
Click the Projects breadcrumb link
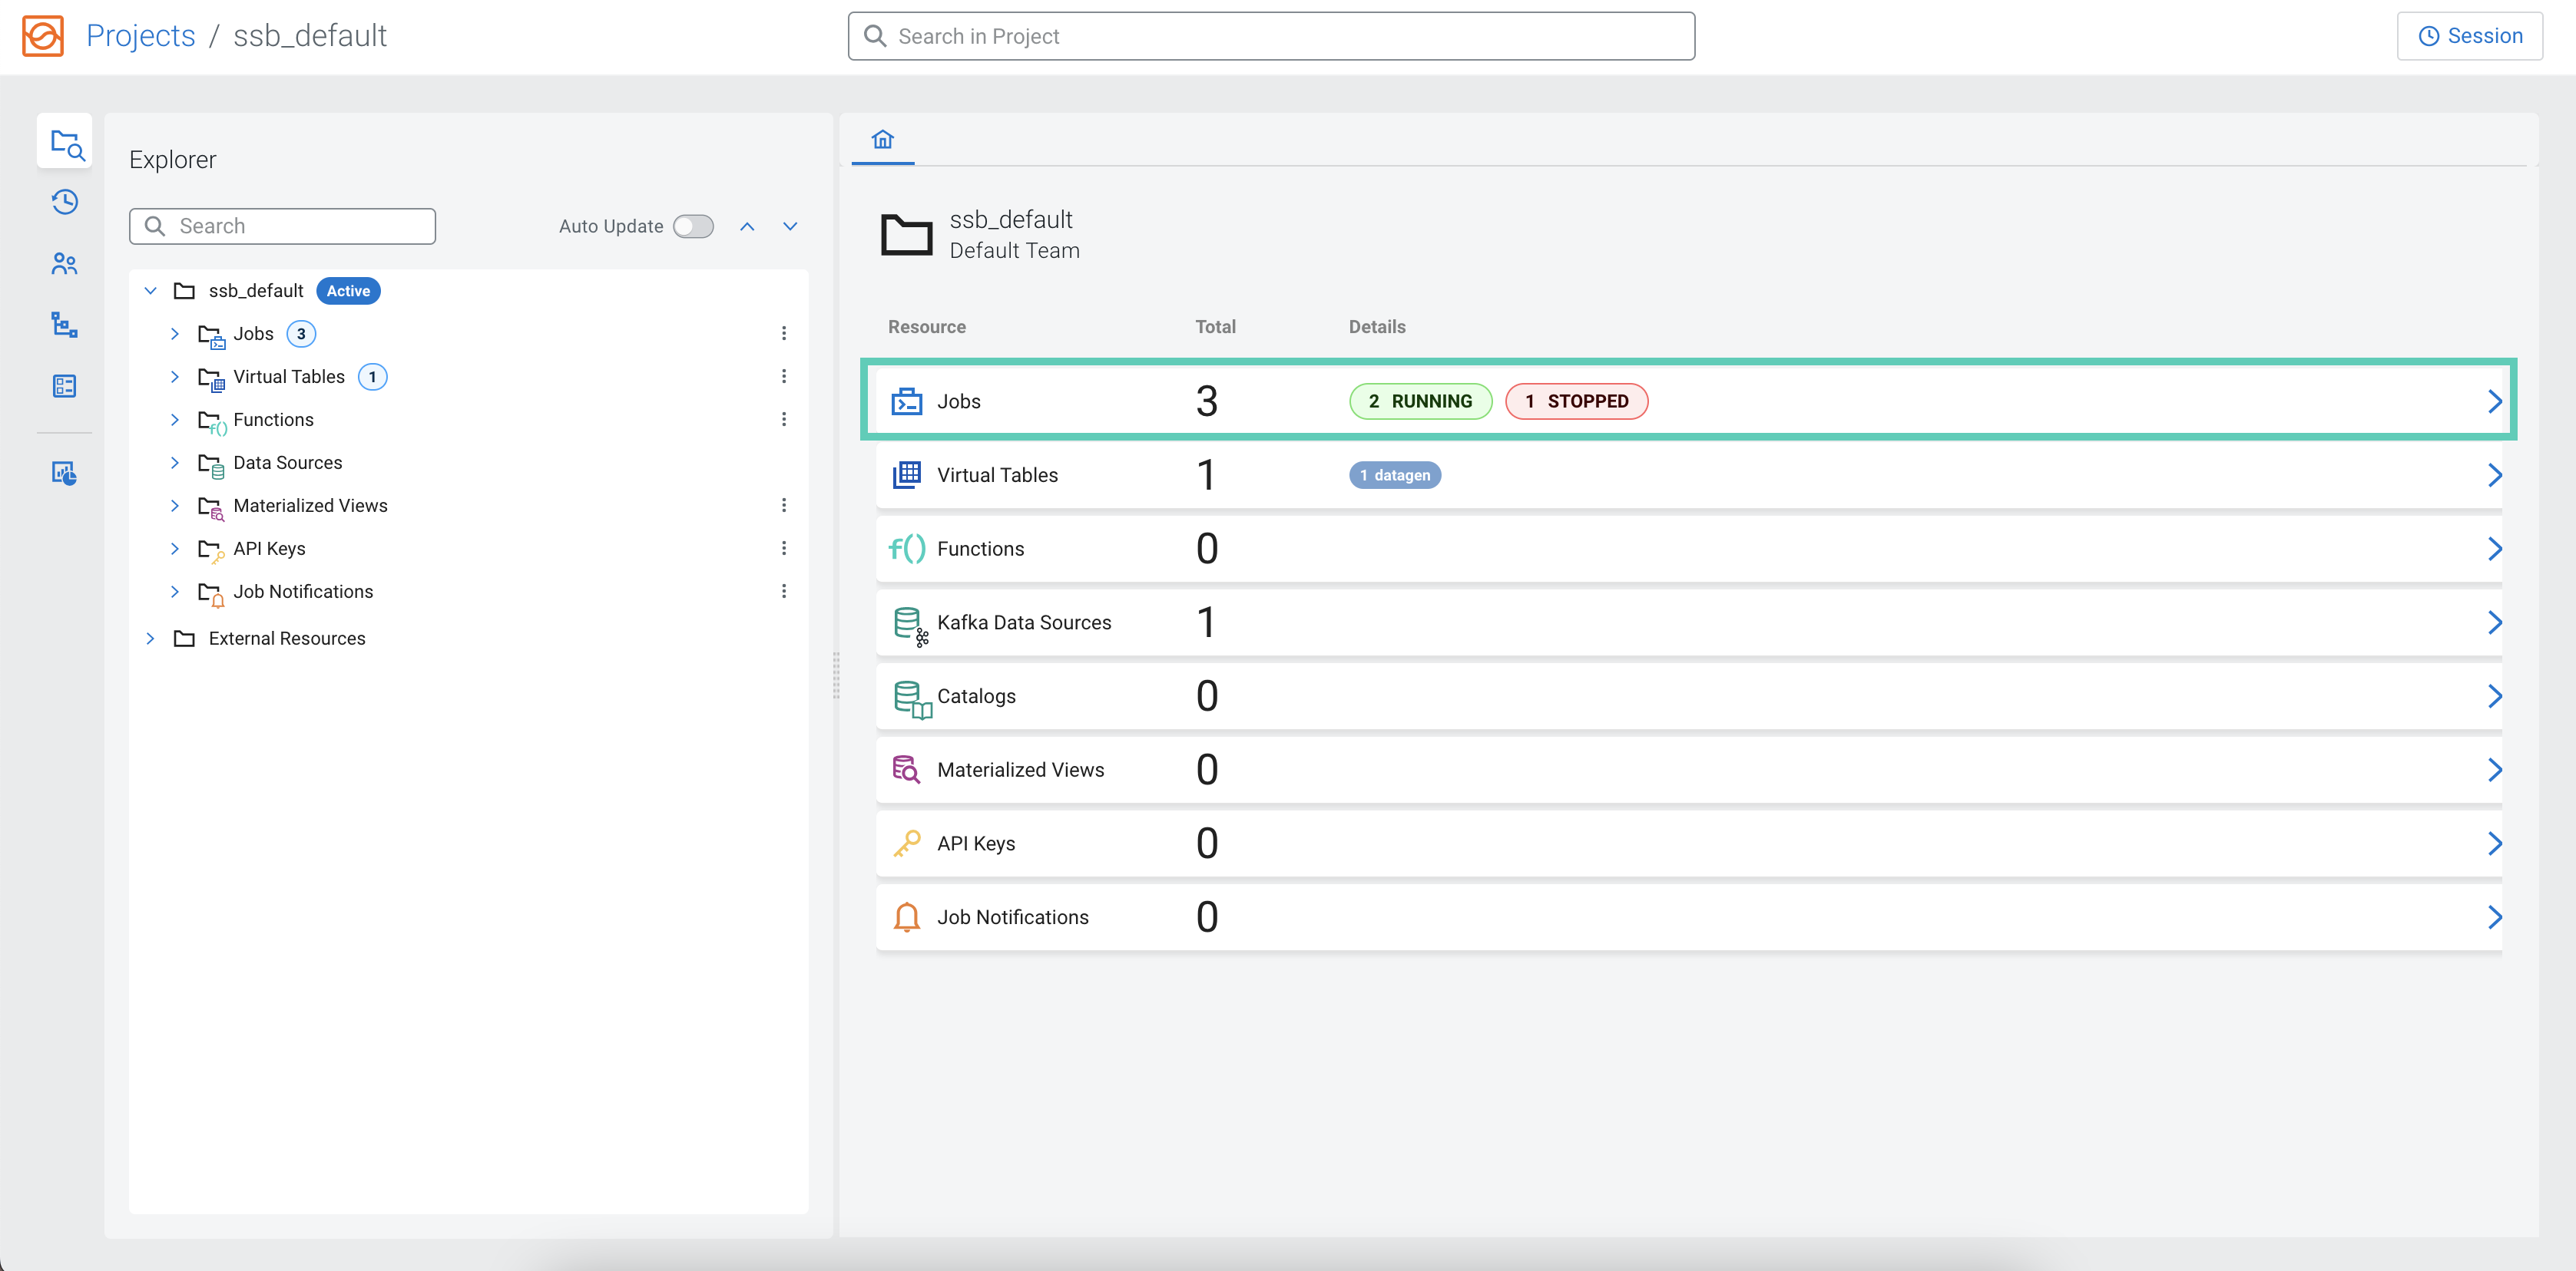tap(141, 36)
